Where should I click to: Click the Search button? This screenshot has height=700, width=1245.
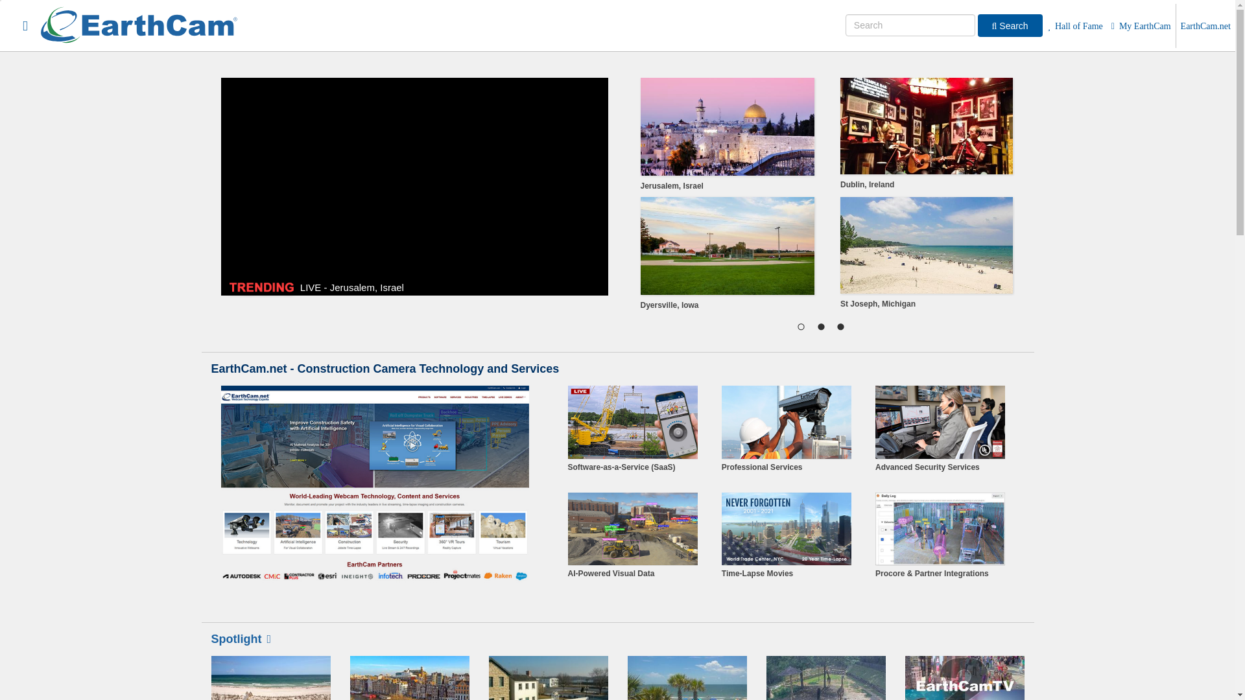pyautogui.click(x=1010, y=26)
